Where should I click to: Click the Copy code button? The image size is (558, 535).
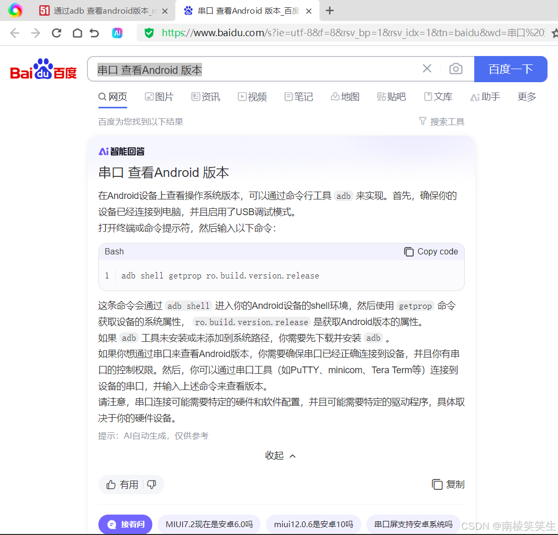click(x=431, y=252)
